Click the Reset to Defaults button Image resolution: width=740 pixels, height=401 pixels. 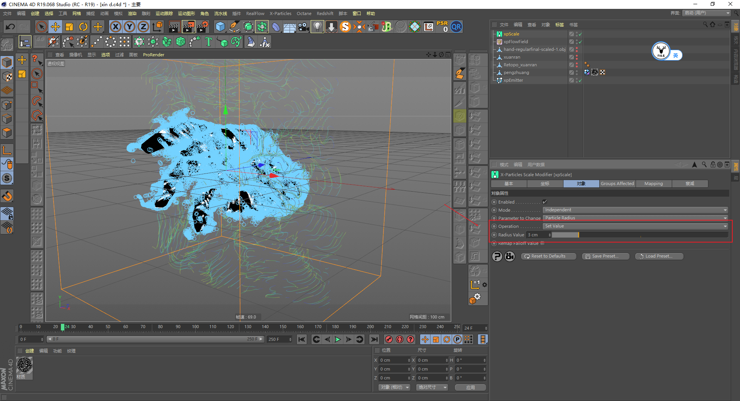(x=548, y=256)
